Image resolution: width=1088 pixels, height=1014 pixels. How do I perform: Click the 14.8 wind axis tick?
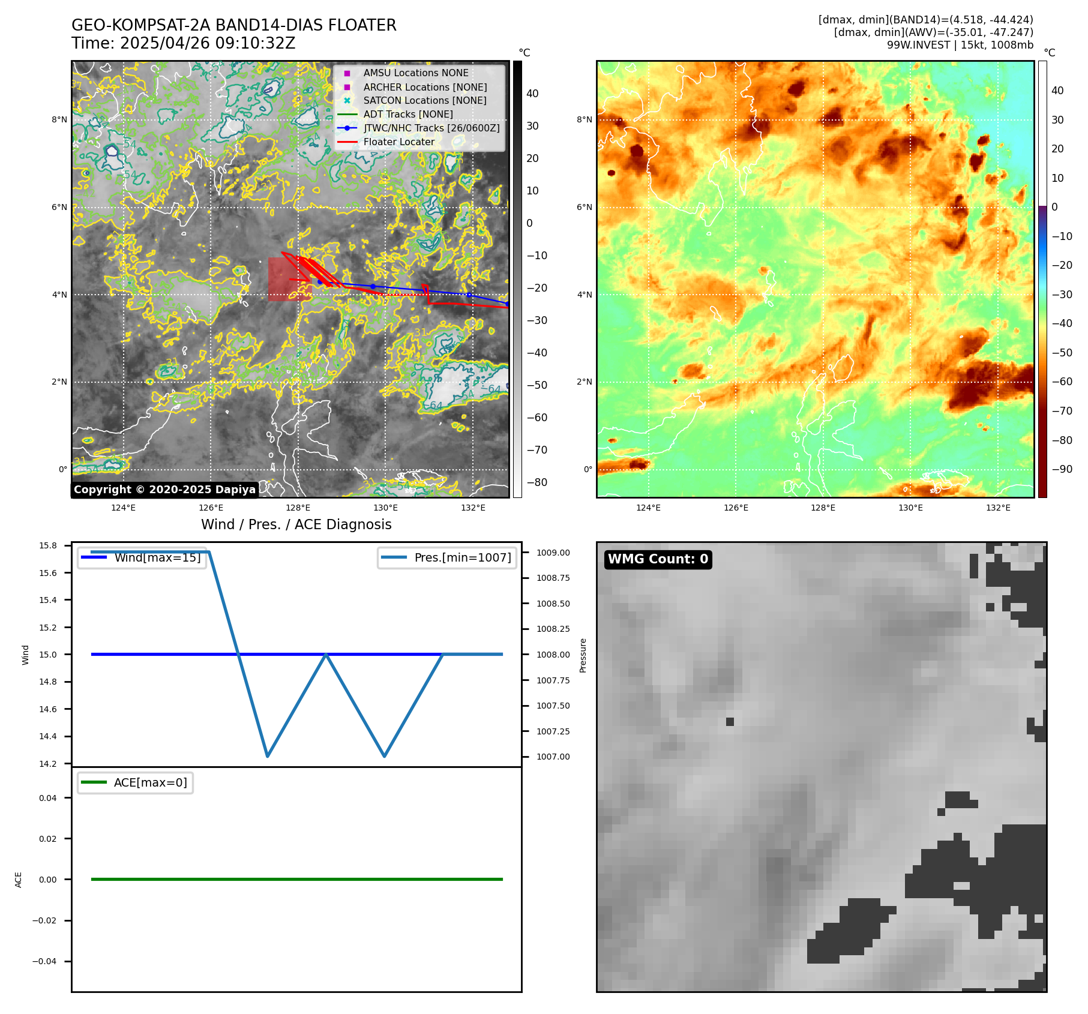click(48, 682)
